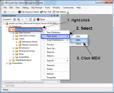Click the Open button with red sphere
114x93 pixels.
click(41, 19)
